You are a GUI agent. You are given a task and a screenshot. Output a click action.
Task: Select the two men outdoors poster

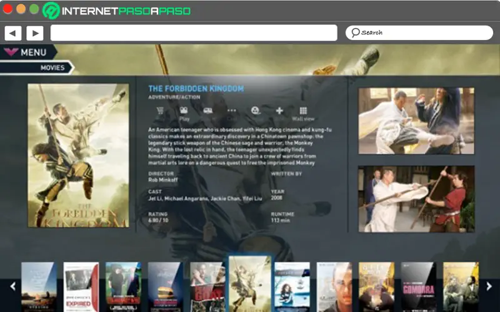(123, 287)
